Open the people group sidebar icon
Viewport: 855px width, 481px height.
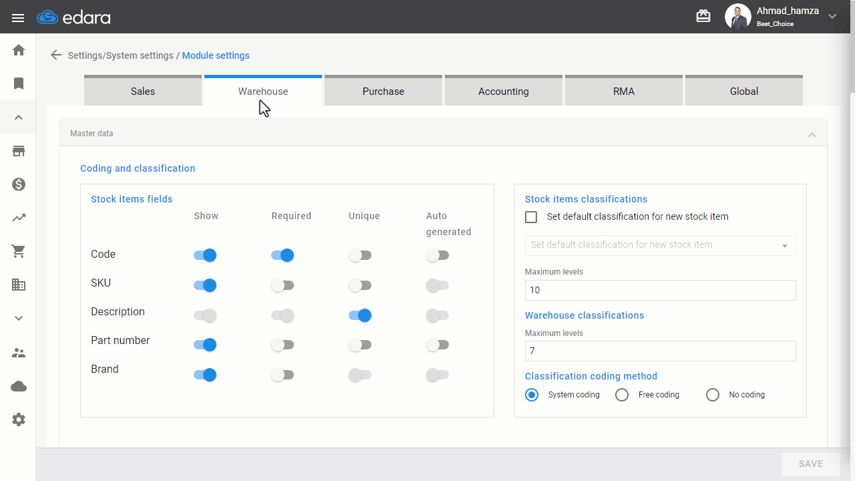point(19,353)
